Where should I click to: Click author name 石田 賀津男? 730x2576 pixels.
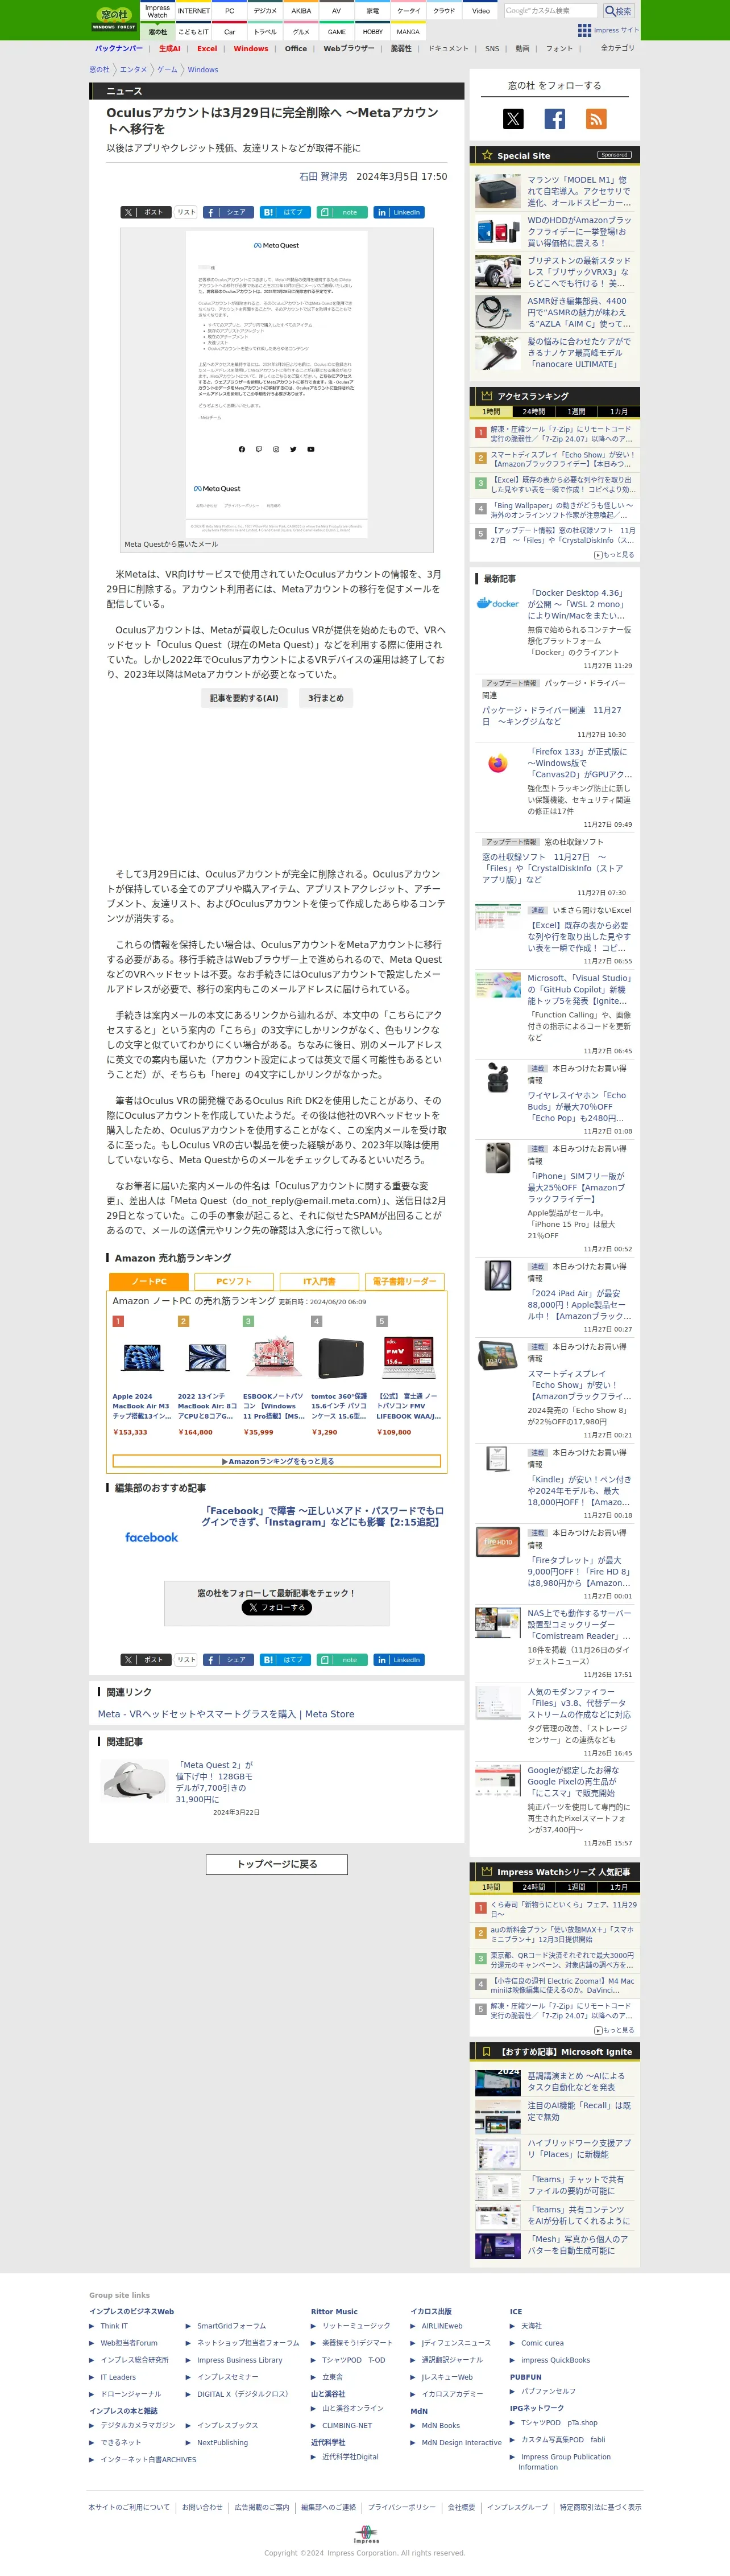pyautogui.click(x=323, y=176)
